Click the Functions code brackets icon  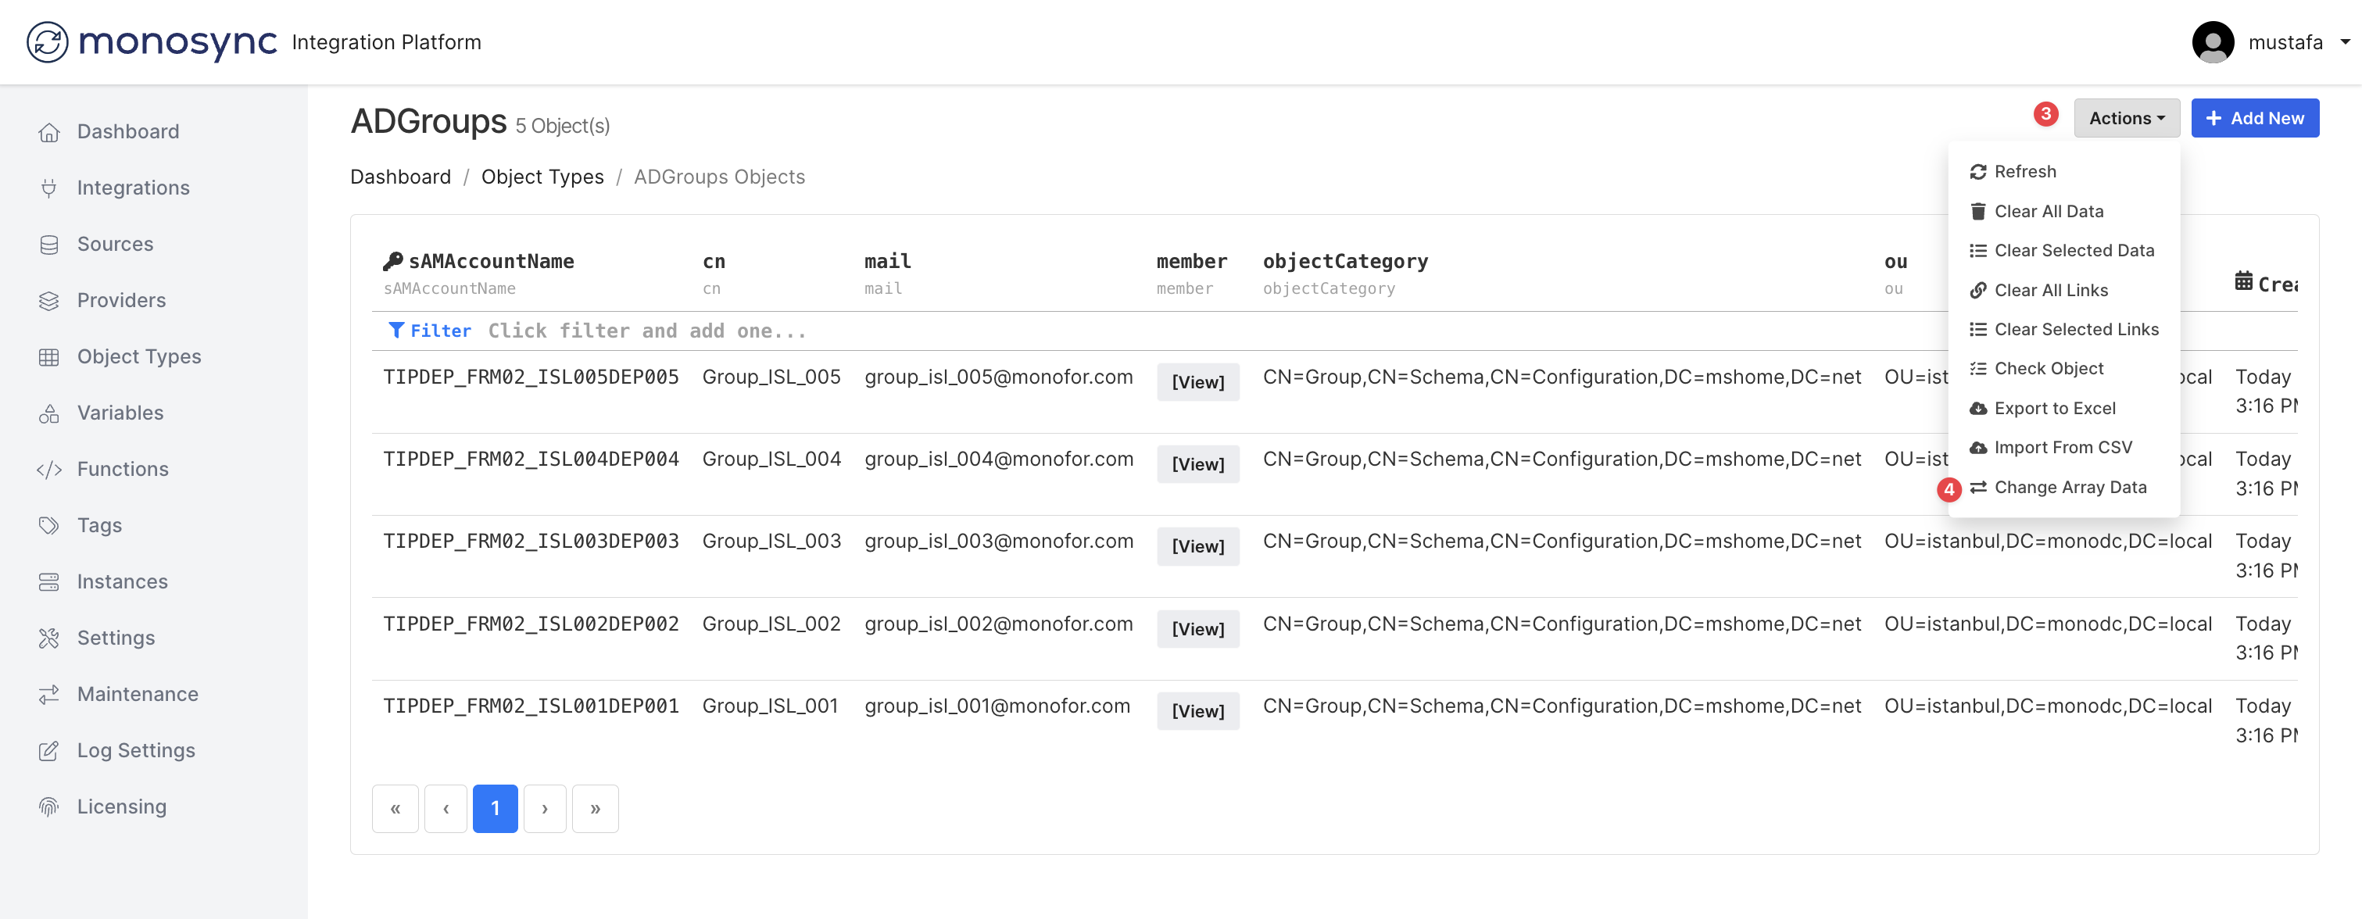(48, 470)
